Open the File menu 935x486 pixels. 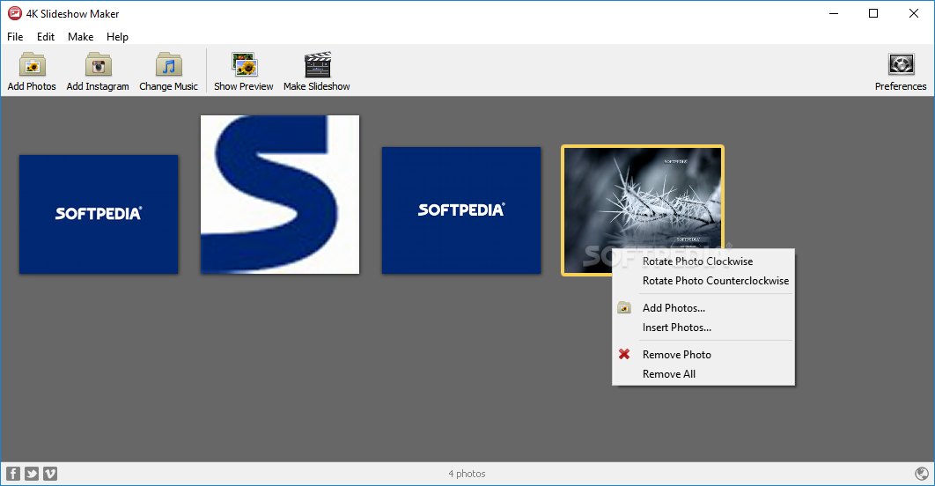click(15, 37)
